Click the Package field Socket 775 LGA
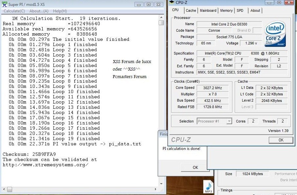Screen dimensions: 297x195 click(229, 37)
